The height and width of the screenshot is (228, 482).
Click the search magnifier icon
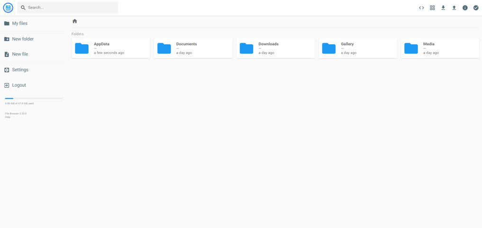23,8
